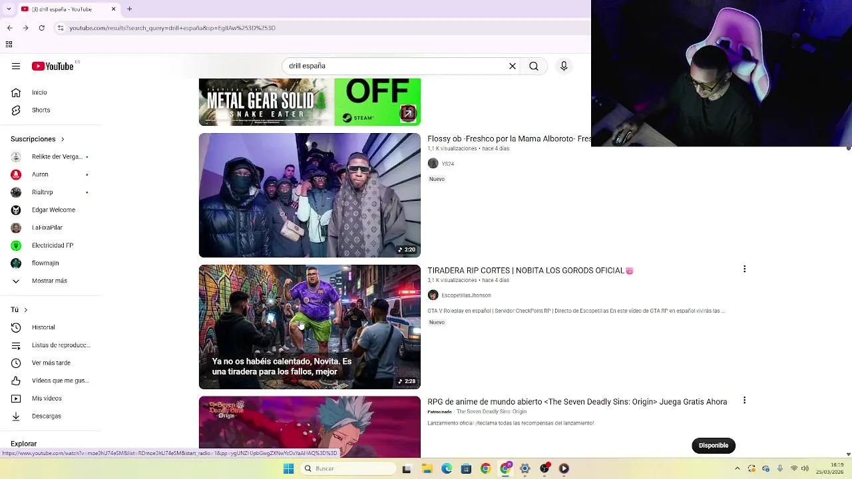Open Microsoft Edge from the taskbar

tap(447, 468)
